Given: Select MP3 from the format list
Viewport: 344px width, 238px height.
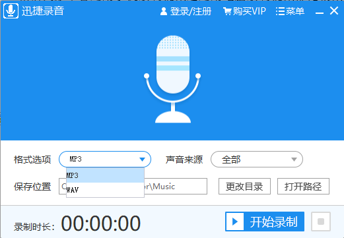Looking at the screenshot, I should tap(105, 175).
